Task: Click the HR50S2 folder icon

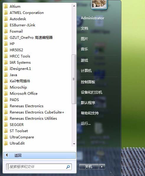Action: click(6, 50)
